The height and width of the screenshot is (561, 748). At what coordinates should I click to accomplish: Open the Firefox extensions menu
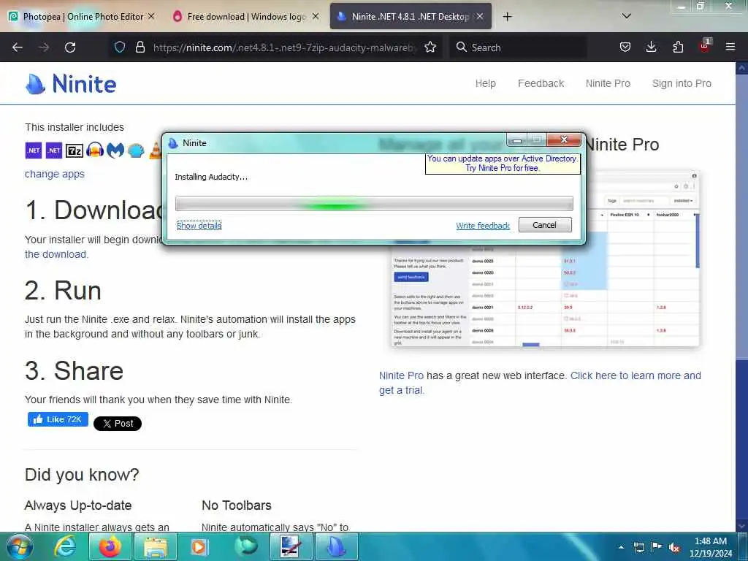[678, 47]
